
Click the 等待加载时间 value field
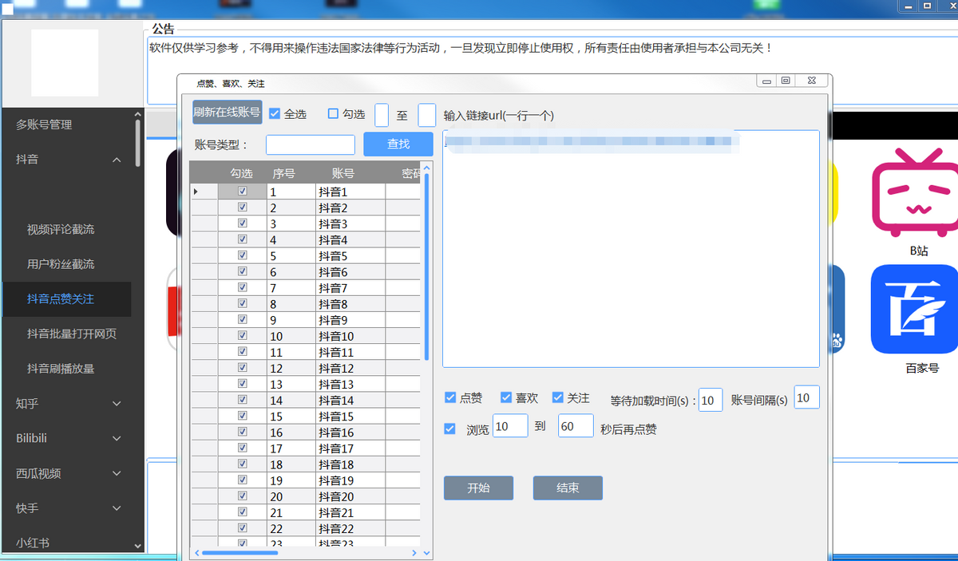coord(711,399)
